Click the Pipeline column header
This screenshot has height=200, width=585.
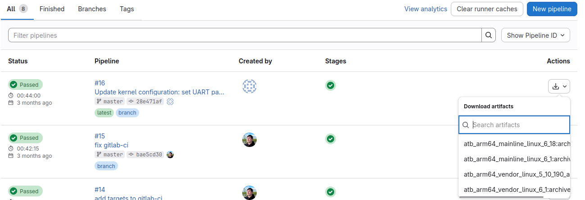[x=107, y=61]
